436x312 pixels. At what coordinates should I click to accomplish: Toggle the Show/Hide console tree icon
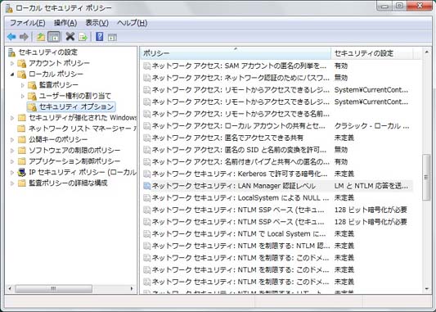pyautogui.click(x=54, y=37)
